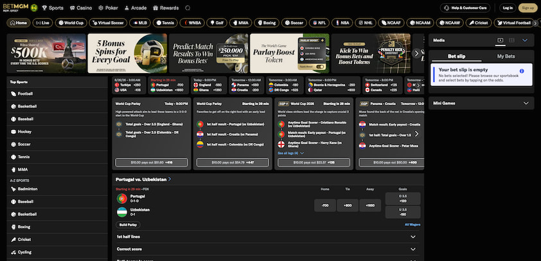Toggle the Apply Boost switch on Parlay Boost banner

point(320,67)
